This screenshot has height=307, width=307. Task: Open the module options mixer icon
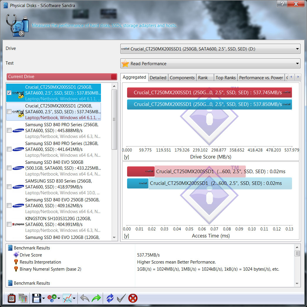[x=11, y=298]
